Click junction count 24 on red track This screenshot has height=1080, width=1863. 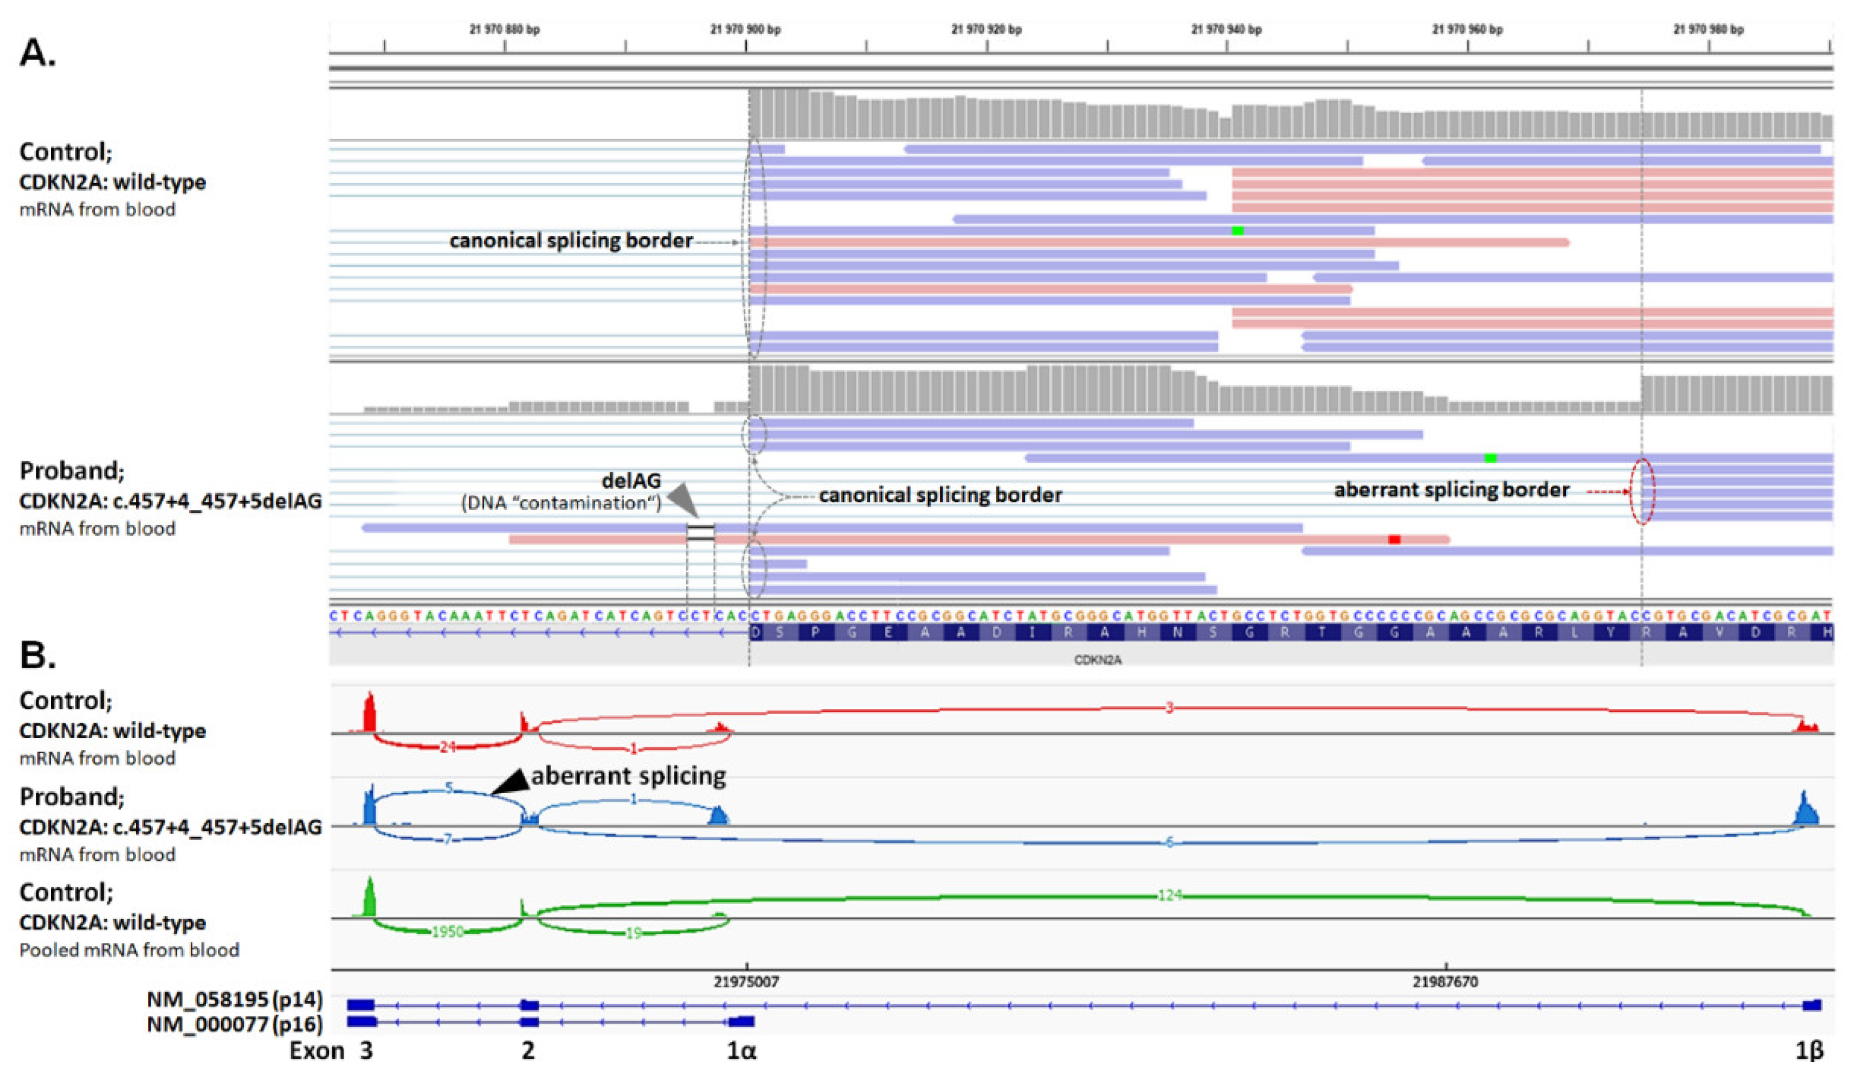coord(447,747)
